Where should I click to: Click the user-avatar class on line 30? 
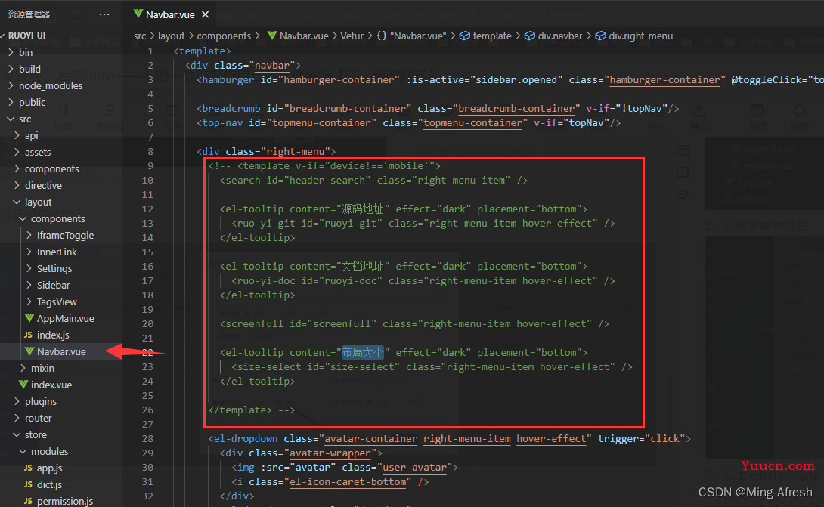[x=414, y=468]
